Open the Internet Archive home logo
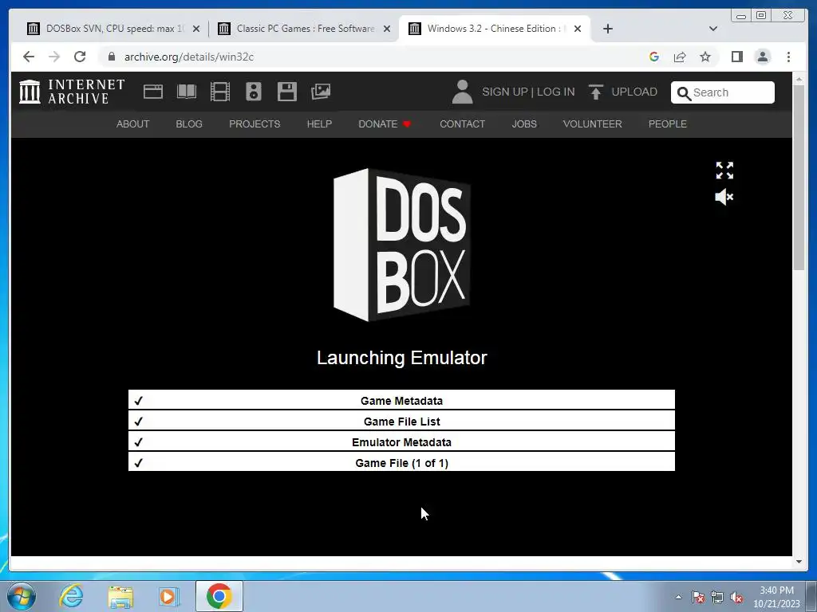 [x=72, y=92]
